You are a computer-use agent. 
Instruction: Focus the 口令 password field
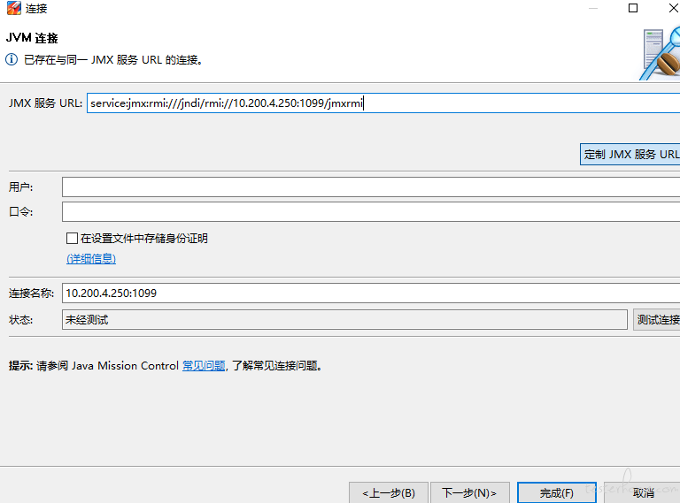[x=371, y=211]
